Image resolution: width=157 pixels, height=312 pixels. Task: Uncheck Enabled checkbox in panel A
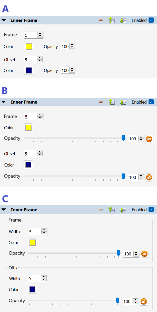tap(151, 20)
